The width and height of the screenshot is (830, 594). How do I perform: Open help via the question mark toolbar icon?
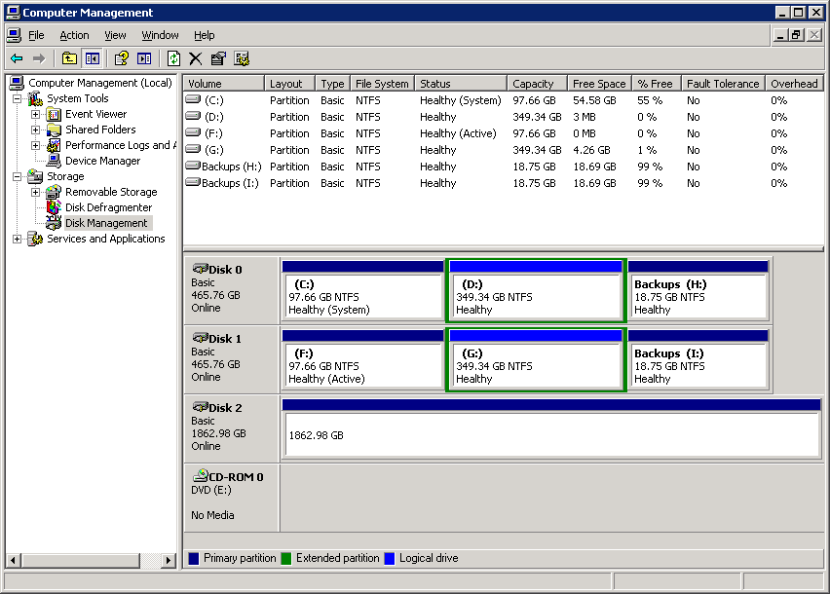[123, 58]
